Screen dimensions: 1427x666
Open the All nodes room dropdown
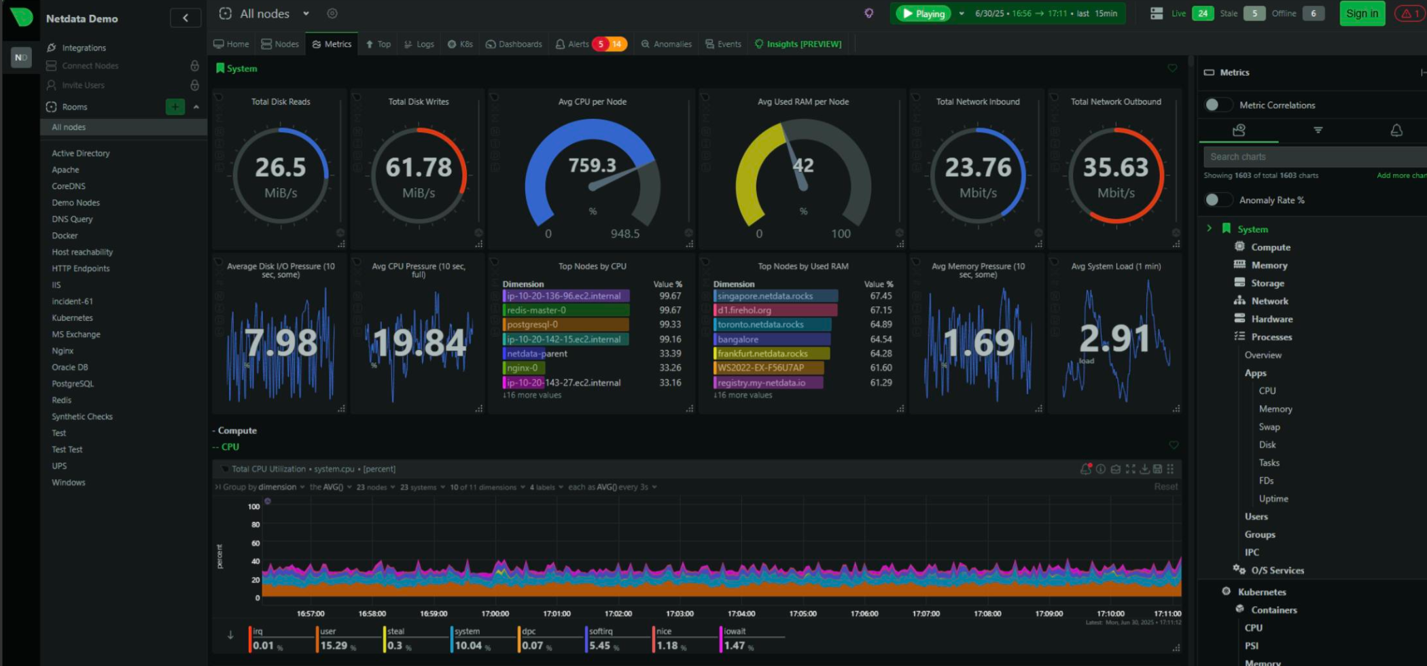tap(306, 14)
